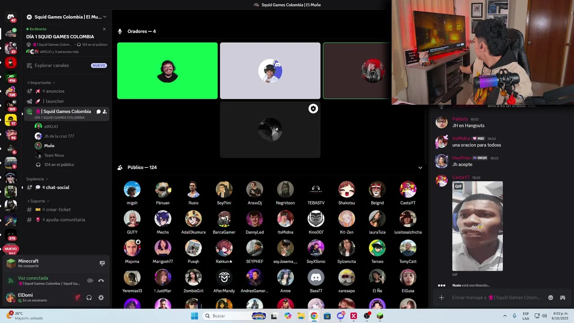Open gray speaker tile with Discord badge

tap(270, 71)
